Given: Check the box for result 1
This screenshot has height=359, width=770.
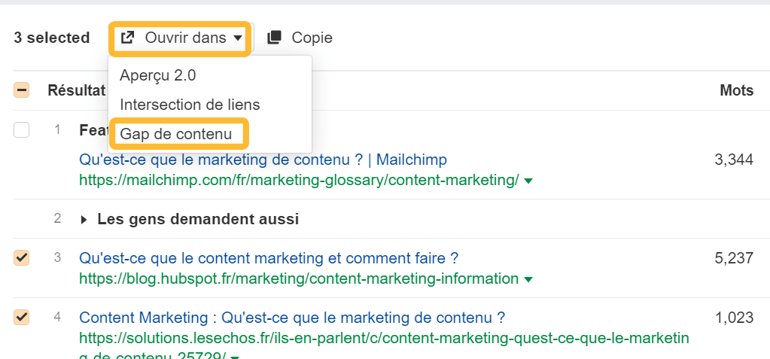Looking at the screenshot, I should 22,129.
